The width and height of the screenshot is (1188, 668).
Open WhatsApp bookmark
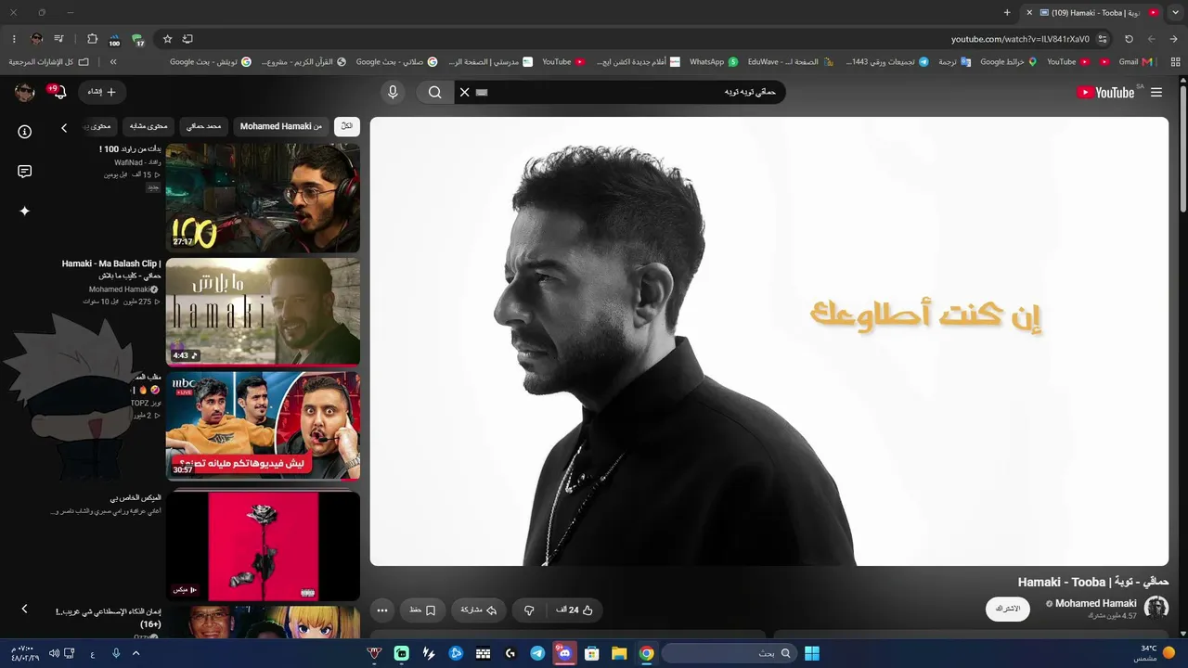click(x=713, y=62)
